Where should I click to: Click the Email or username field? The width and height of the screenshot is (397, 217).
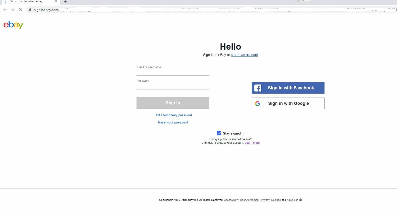coord(173,73)
